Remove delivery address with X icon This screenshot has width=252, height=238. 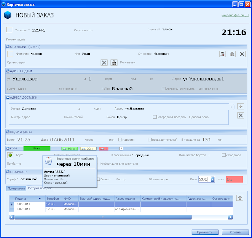(x=241, y=116)
